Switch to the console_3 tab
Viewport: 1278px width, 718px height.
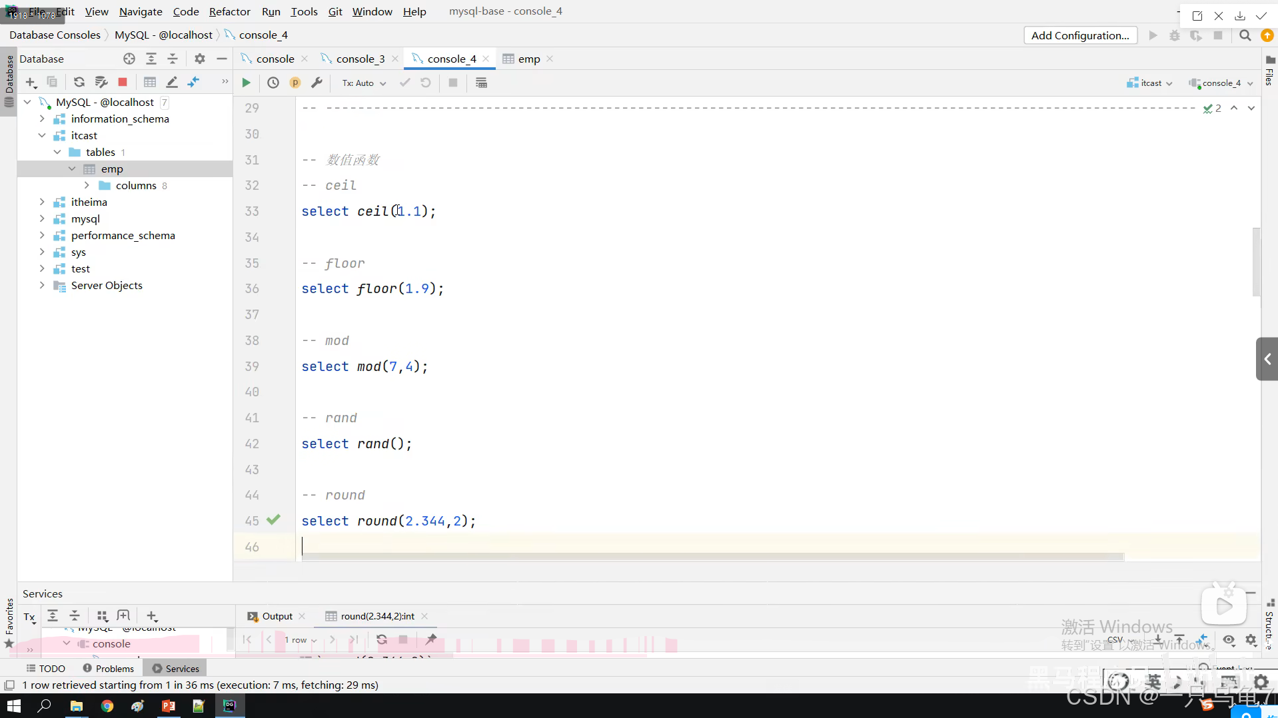(x=360, y=59)
